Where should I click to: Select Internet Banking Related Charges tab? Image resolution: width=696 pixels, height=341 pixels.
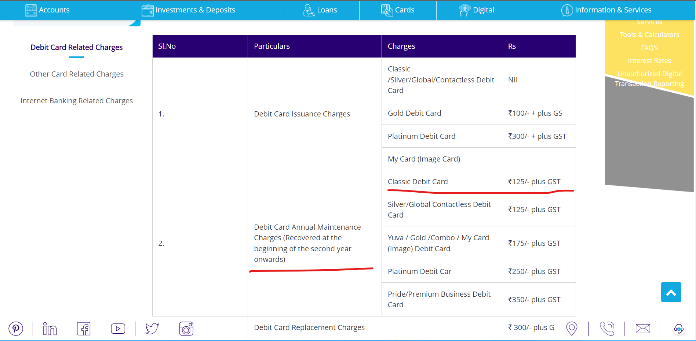coord(77,101)
